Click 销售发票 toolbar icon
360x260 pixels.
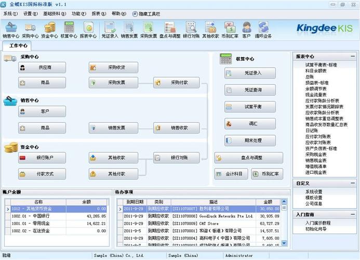[129, 30]
